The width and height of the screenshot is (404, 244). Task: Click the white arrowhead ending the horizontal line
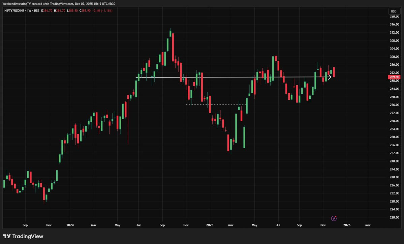tap(330, 77)
